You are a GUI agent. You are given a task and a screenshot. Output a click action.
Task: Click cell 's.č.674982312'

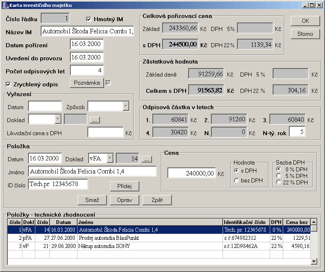point(247,238)
